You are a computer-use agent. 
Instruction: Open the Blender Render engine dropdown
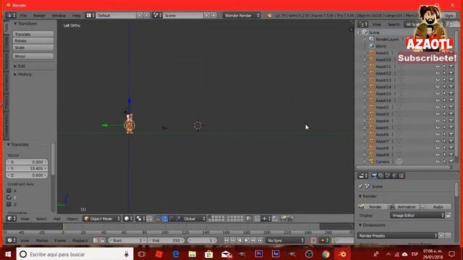[242, 15]
